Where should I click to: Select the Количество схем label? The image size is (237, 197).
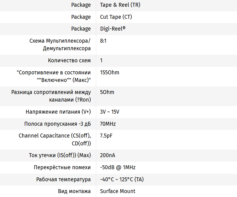69,60
